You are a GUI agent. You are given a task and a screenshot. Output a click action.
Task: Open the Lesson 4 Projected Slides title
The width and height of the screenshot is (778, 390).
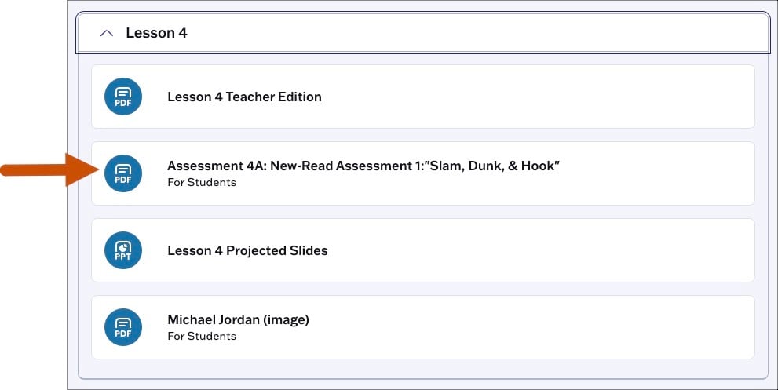pos(247,251)
